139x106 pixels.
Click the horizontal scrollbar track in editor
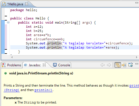74,57
